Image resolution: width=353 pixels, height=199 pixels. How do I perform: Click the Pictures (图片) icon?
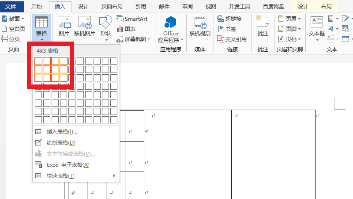64,26
